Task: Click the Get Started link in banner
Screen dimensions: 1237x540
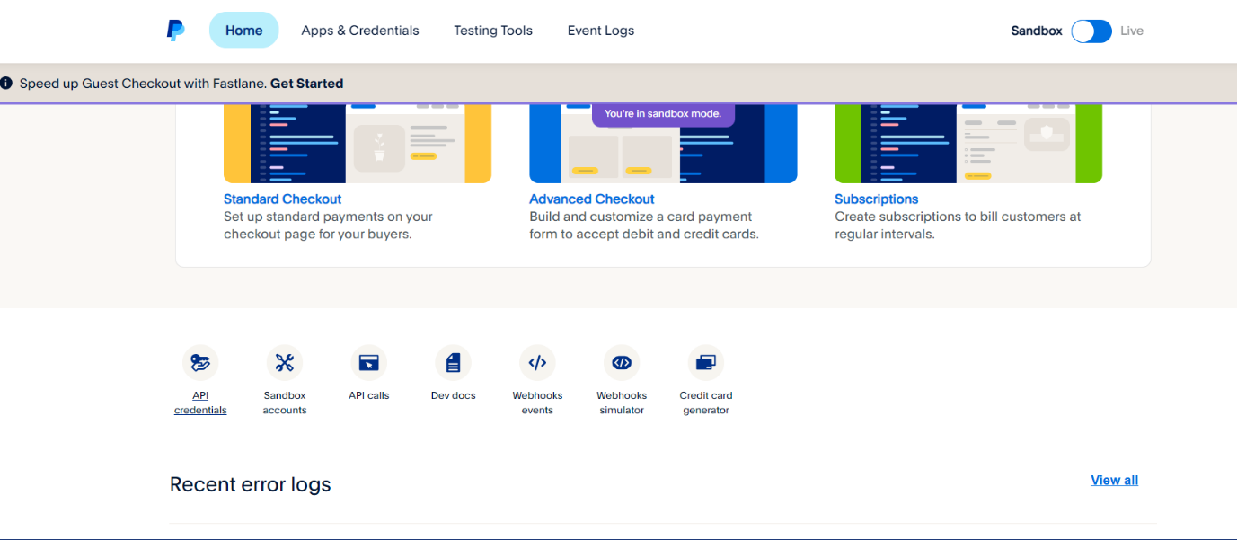Action: [307, 84]
